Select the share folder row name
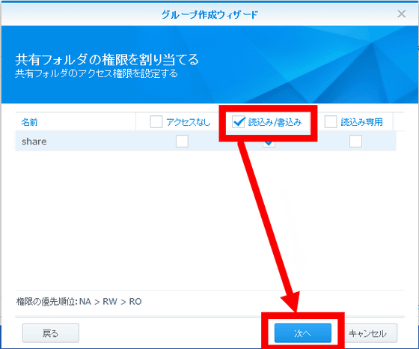 coord(34,142)
